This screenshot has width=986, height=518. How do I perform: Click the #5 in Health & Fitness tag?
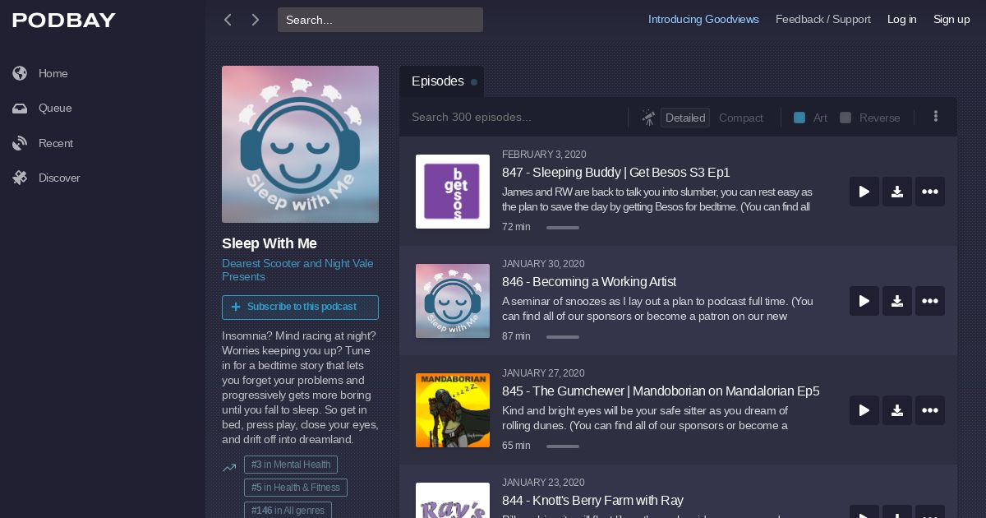296,488
